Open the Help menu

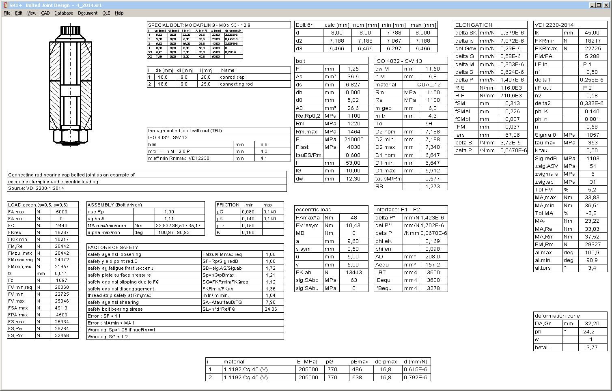[x=119, y=13]
